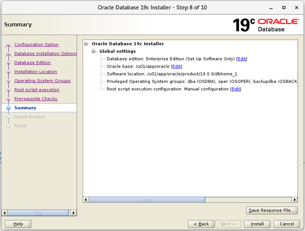
Task: Cancel the installation
Action: coord(287,224)
